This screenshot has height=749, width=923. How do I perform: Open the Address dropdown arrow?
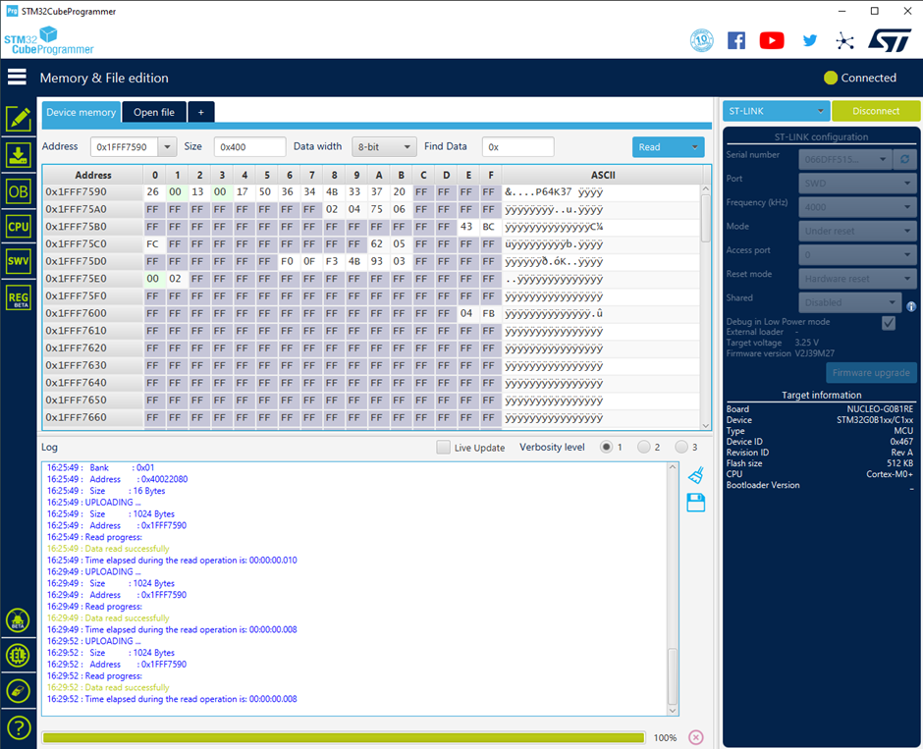pyautogui.click(x=167, y=147)
